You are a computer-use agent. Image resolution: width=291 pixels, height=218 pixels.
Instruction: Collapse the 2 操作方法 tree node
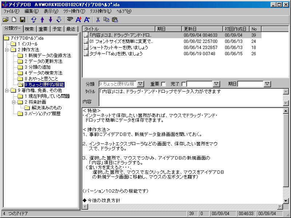(7, 50)
